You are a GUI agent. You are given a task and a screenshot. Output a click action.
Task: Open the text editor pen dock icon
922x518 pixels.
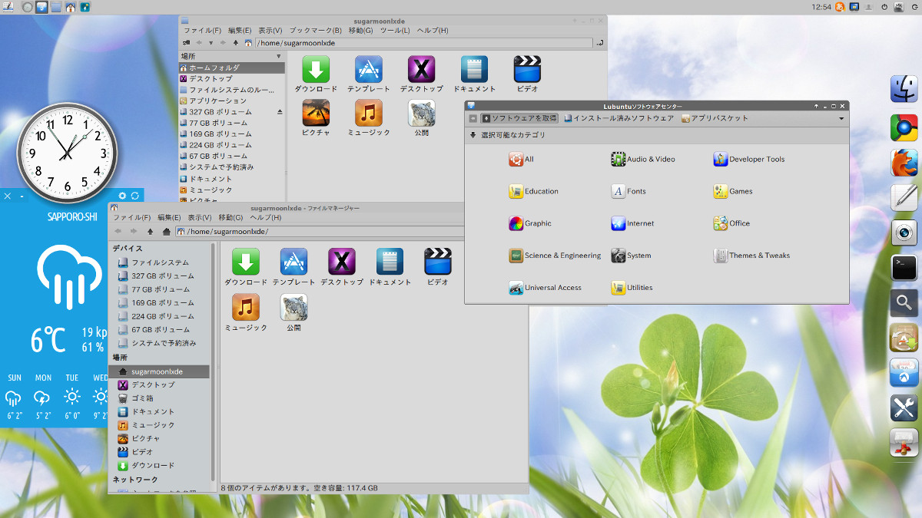point(904,198)
